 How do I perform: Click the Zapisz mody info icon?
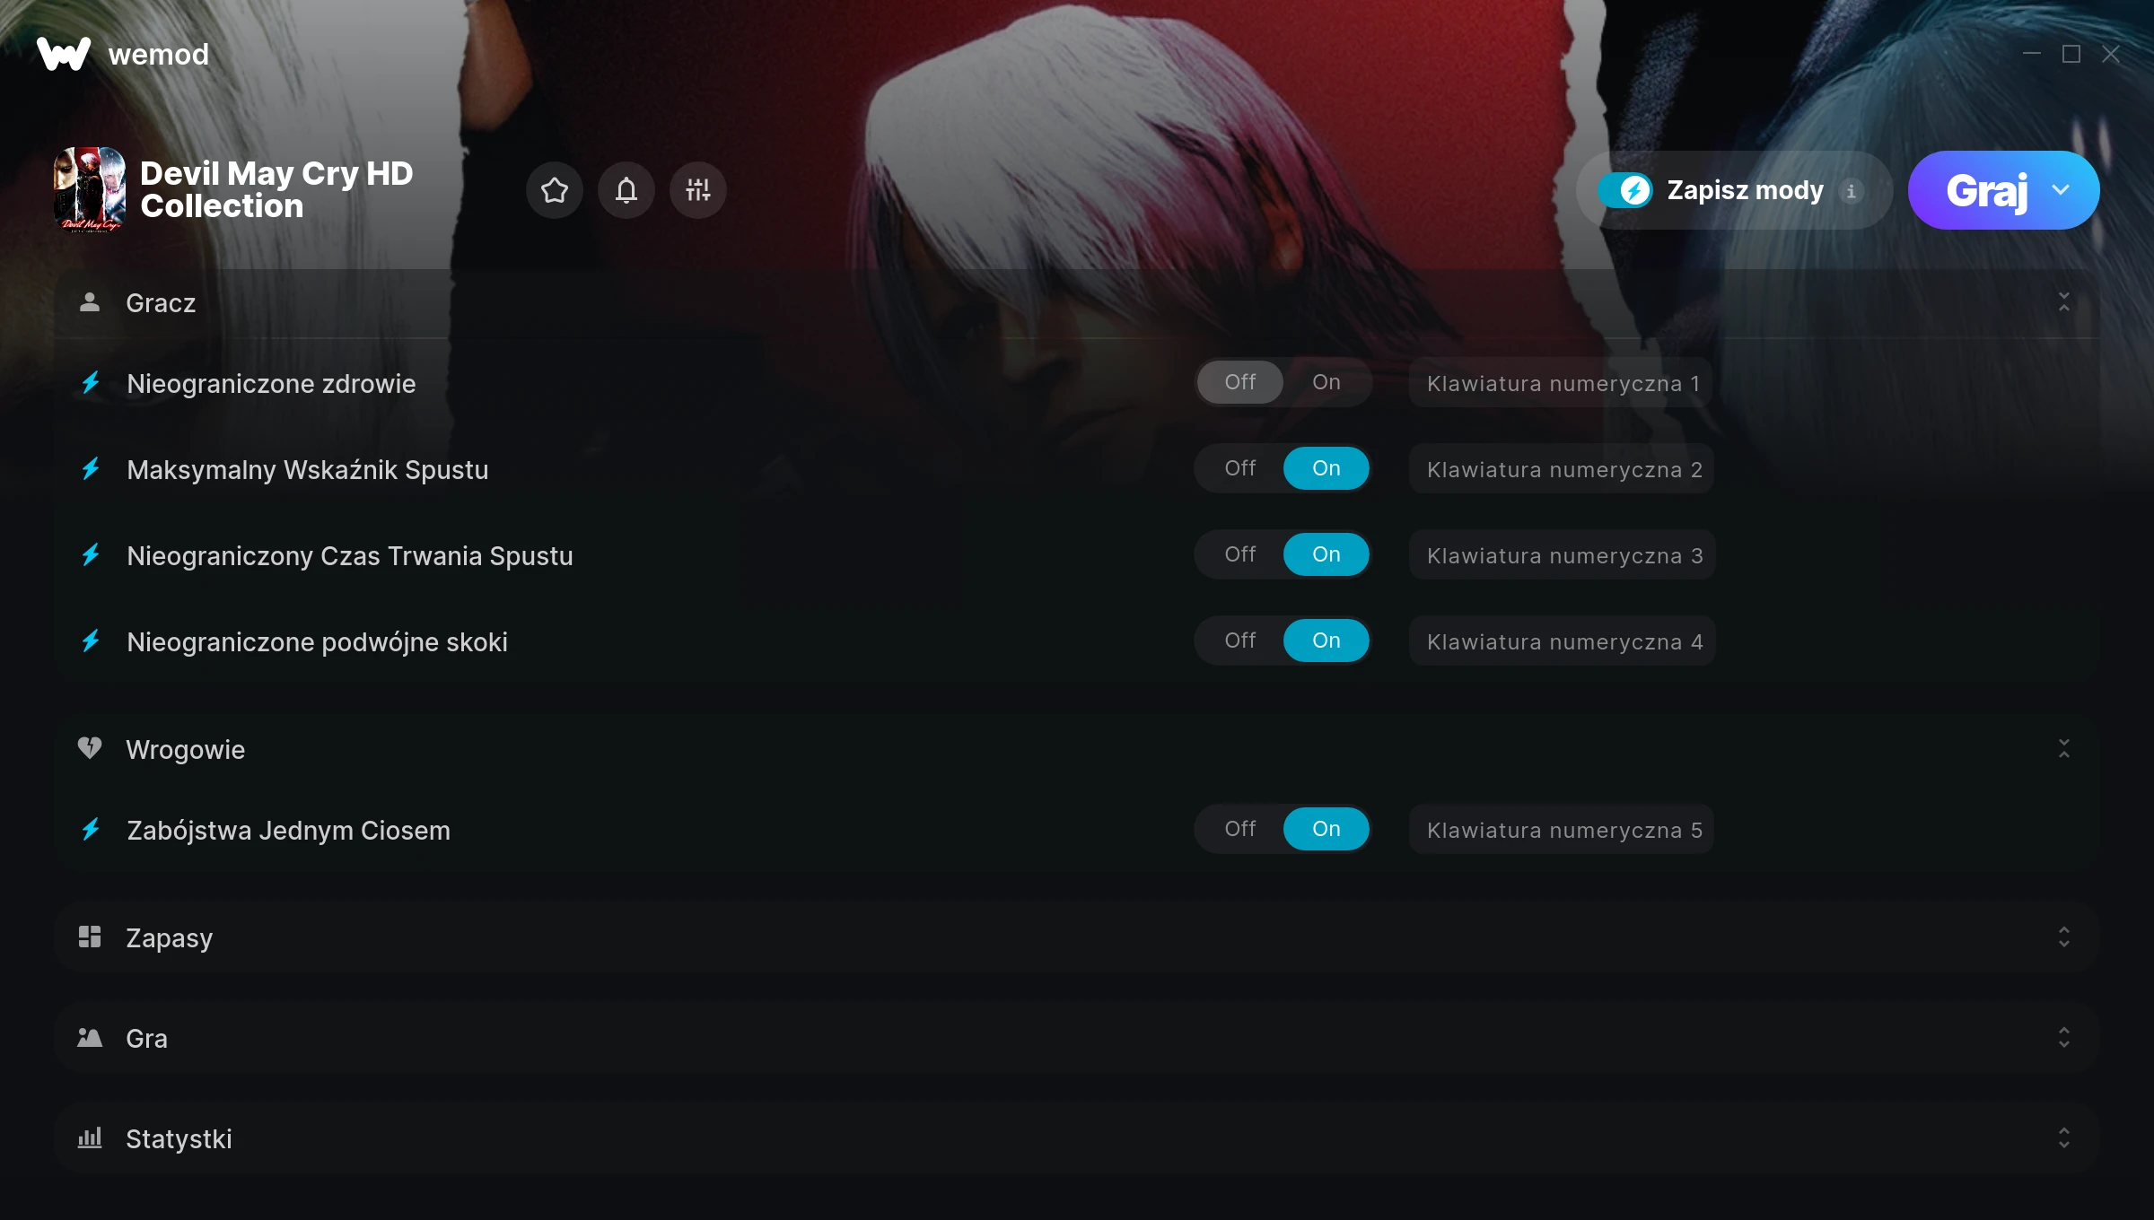click(x=1851, y=191)
